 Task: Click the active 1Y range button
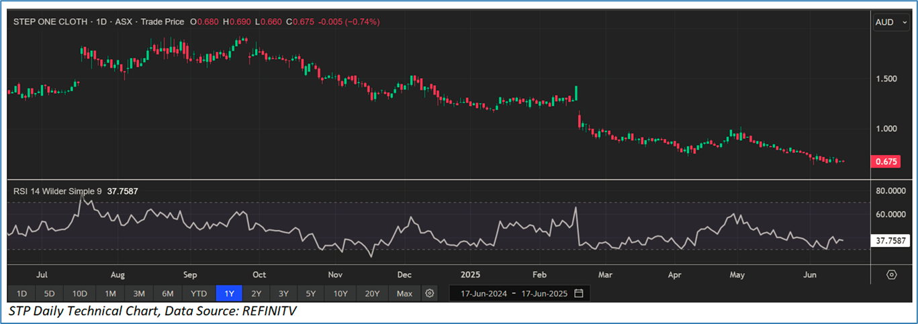(x=228, y=293)
